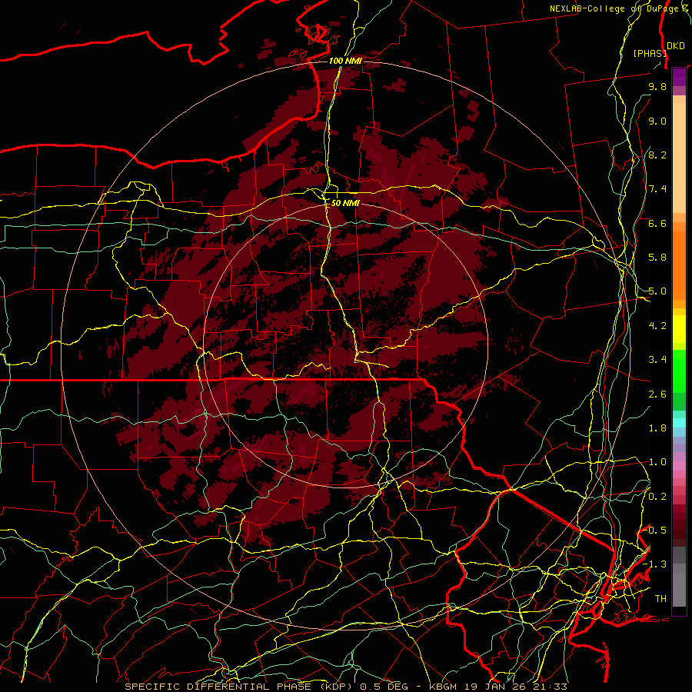Image resolution: width=692 pixels, height=692 pixels.
Task: Pick the yellow segment of the color bar
Action: [679, 329]
